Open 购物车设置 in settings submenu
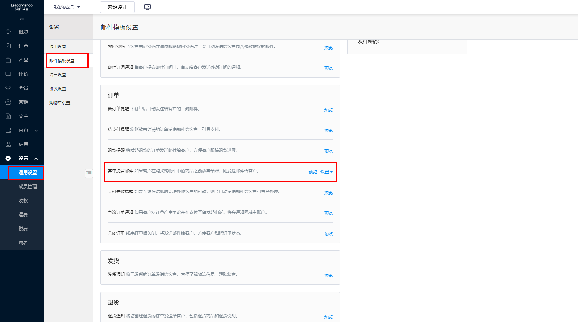This screenshot has height=322, width=578. click(60, 103)
